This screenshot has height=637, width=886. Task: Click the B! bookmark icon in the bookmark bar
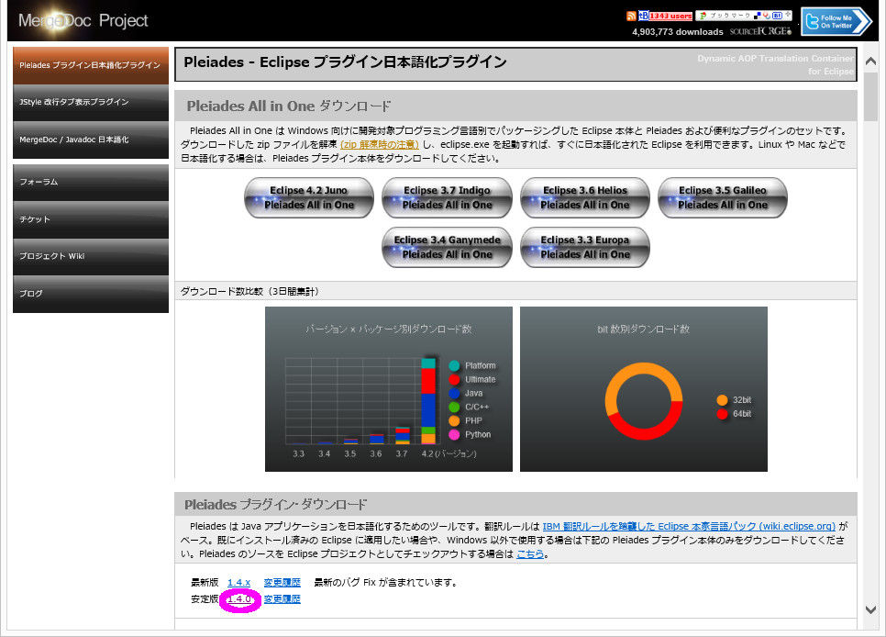(x=777, y=16)
